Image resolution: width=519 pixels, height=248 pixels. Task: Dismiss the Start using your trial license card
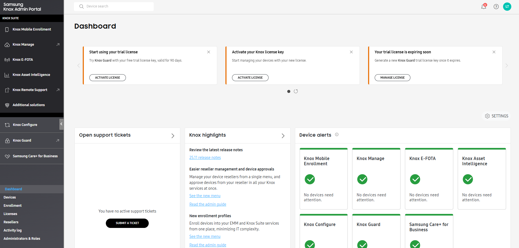point(209,52)
